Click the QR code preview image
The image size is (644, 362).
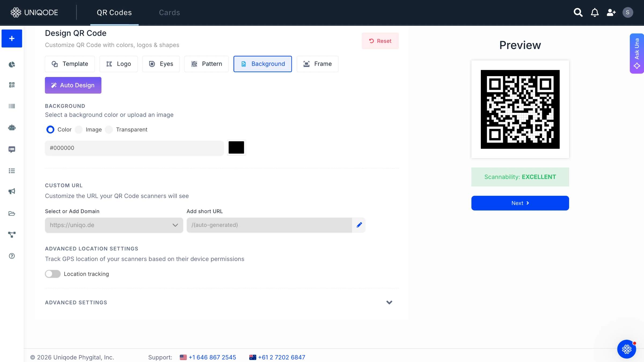[x=520, y=109]
